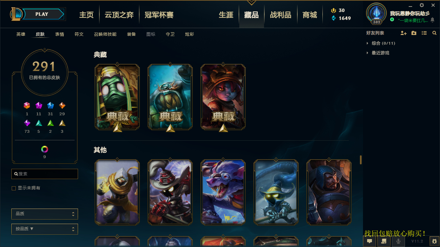Image resolution: width=440 pixels, height=247 pixels.
Task: Click the bug report icon
Action: pyautogui.click(x=434, y=241)
